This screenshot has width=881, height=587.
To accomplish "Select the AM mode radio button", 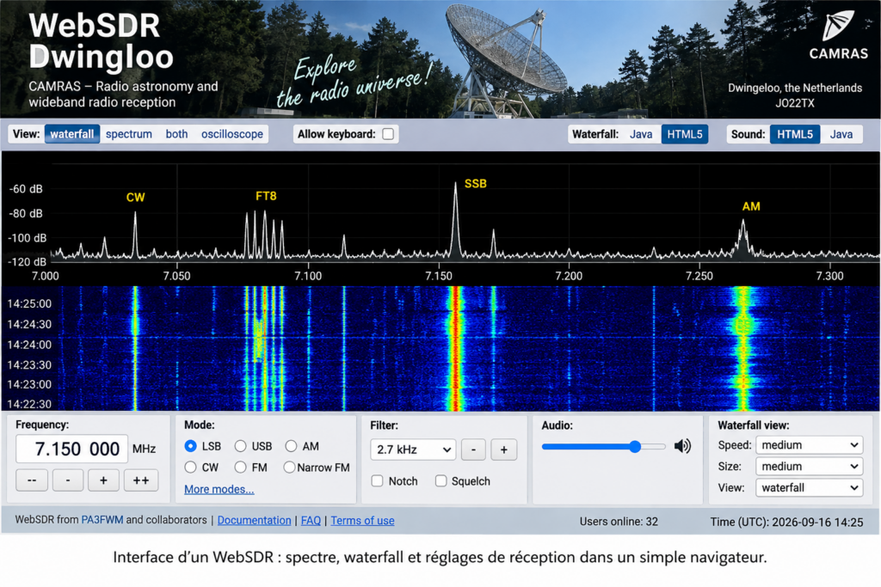I will click(291, 446).
